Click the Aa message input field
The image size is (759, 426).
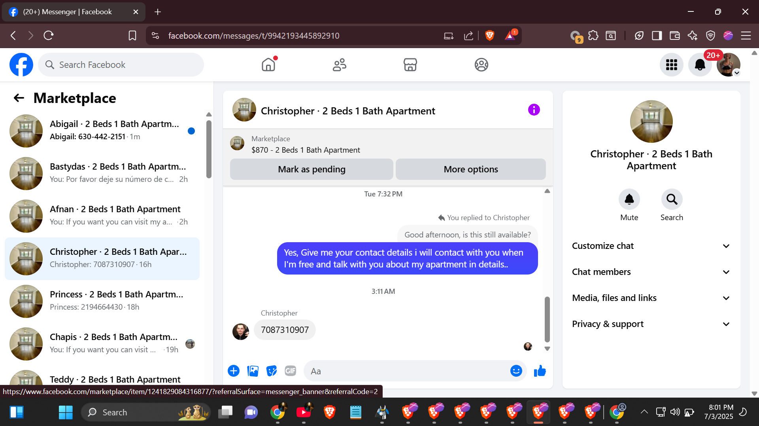tap(407, 371)
